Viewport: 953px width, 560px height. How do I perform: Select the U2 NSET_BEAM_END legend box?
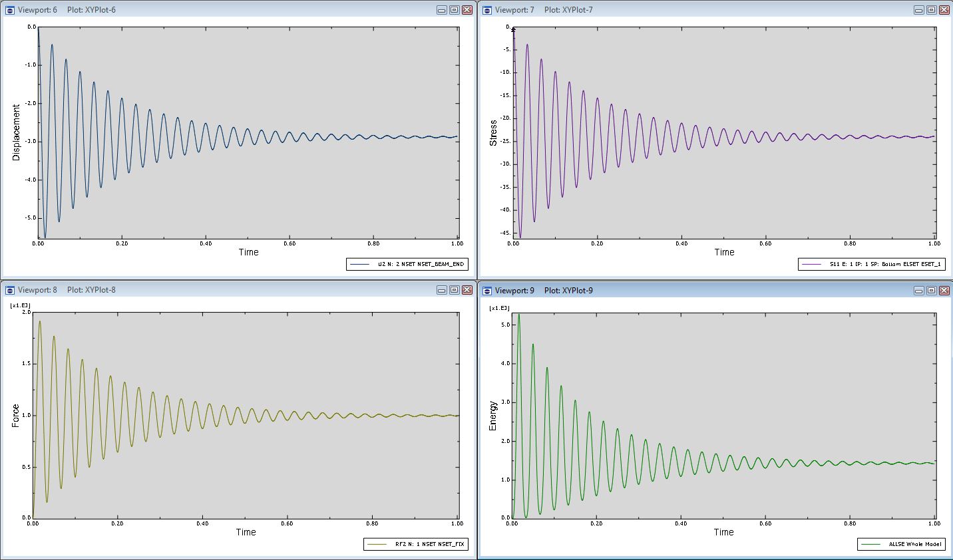(407, 265)
